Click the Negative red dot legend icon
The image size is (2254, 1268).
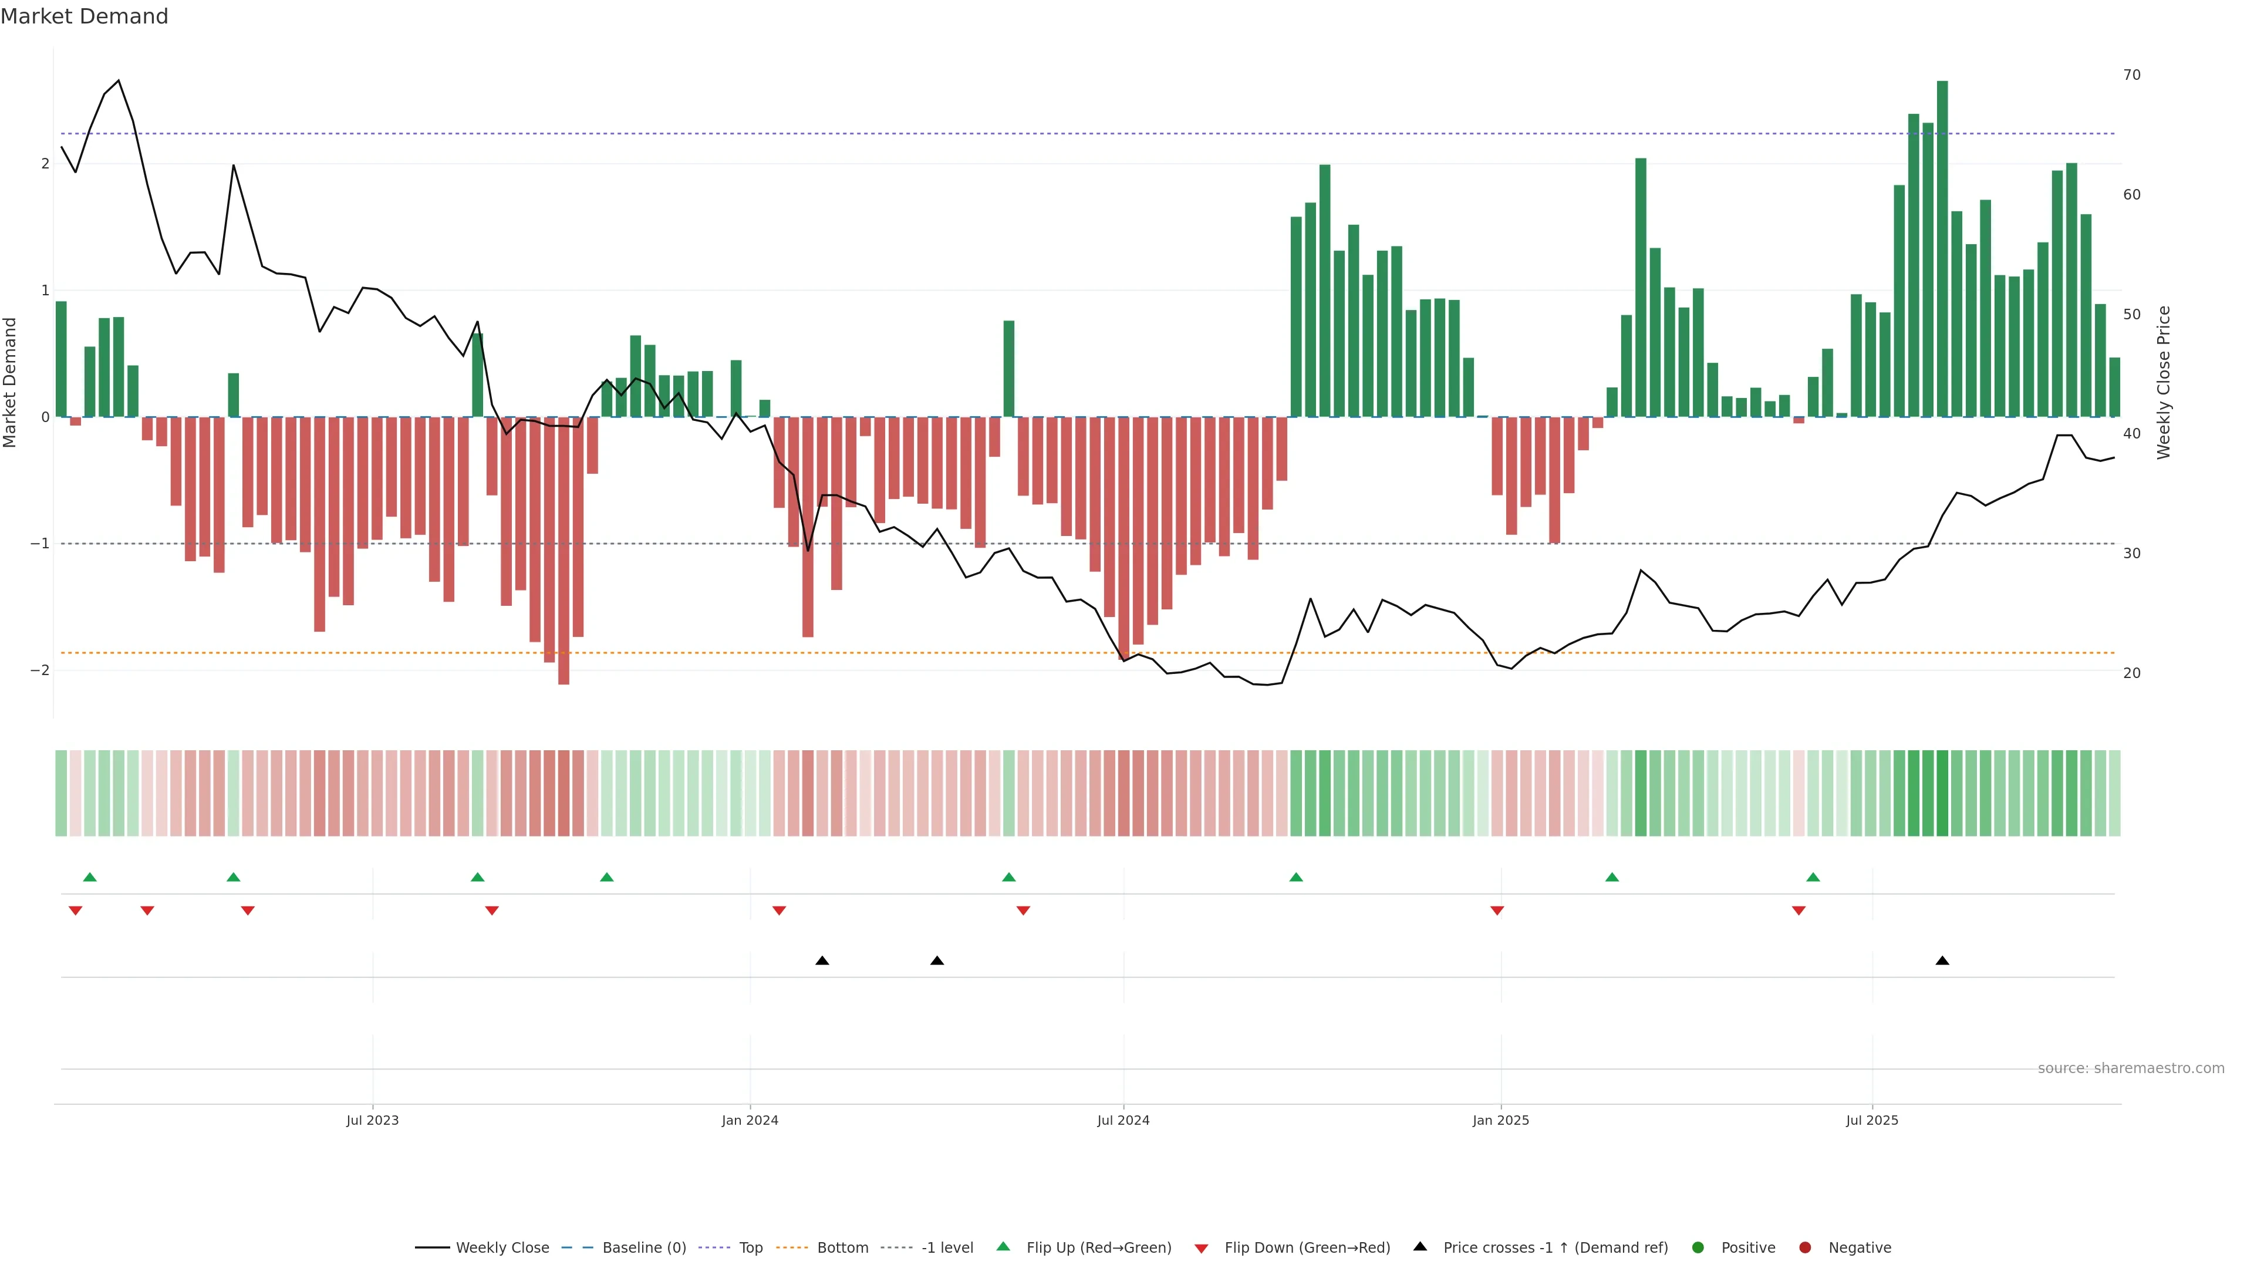tap(1805, 1247)
